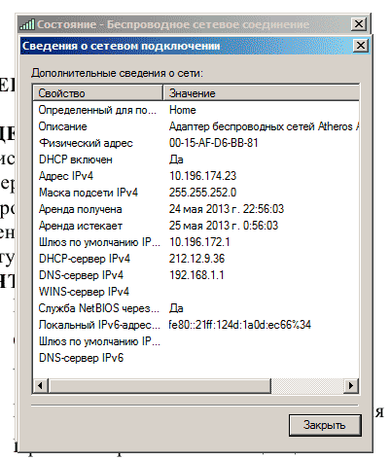Click the horizontal scrollbar left arrow
Viewport: 391px width, 460px height.
[41, 386]
